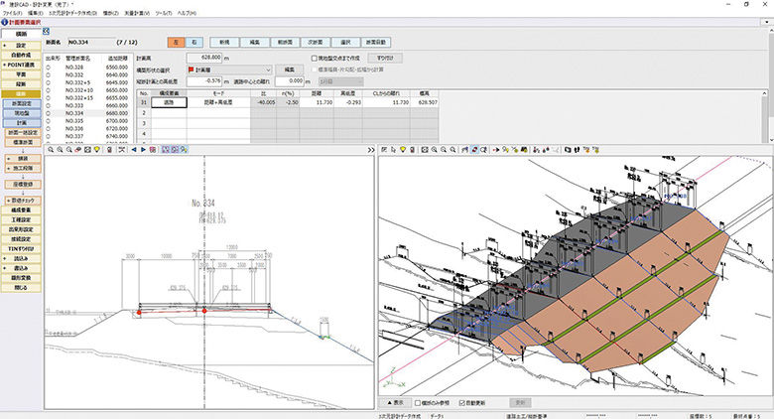Select the 距離+高低差 mode cell

pos(218,103)
